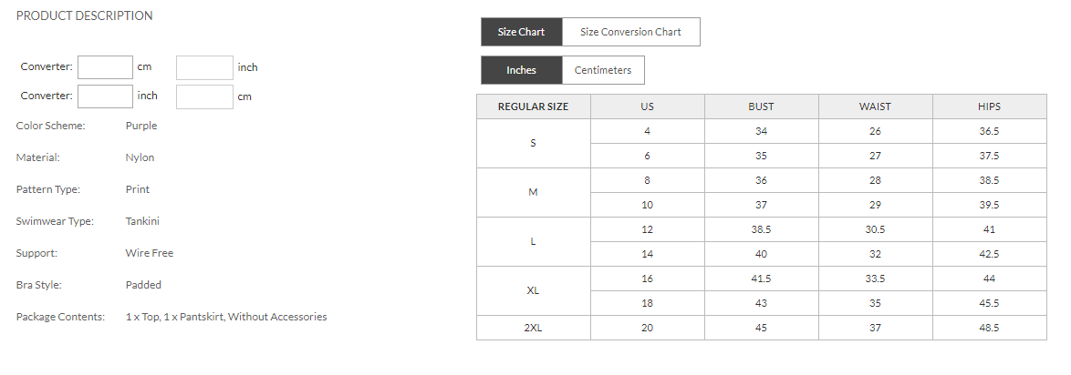The width and height of the screenshot is (1071, 375).
Task: Select the Inches unit toggle
Action: (521, 70)
